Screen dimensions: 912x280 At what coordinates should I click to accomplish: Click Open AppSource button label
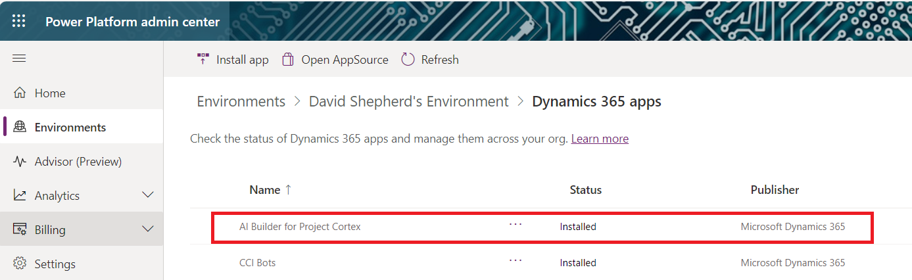[x=345, y=60]
